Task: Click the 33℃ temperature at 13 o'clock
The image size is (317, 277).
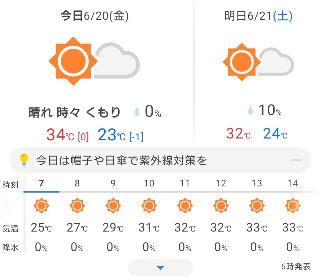Action: [257, 228]
